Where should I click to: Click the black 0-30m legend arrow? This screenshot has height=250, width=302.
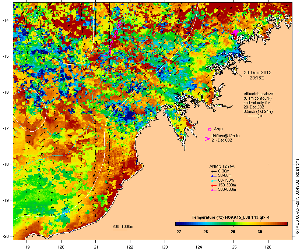pos(214,172)
